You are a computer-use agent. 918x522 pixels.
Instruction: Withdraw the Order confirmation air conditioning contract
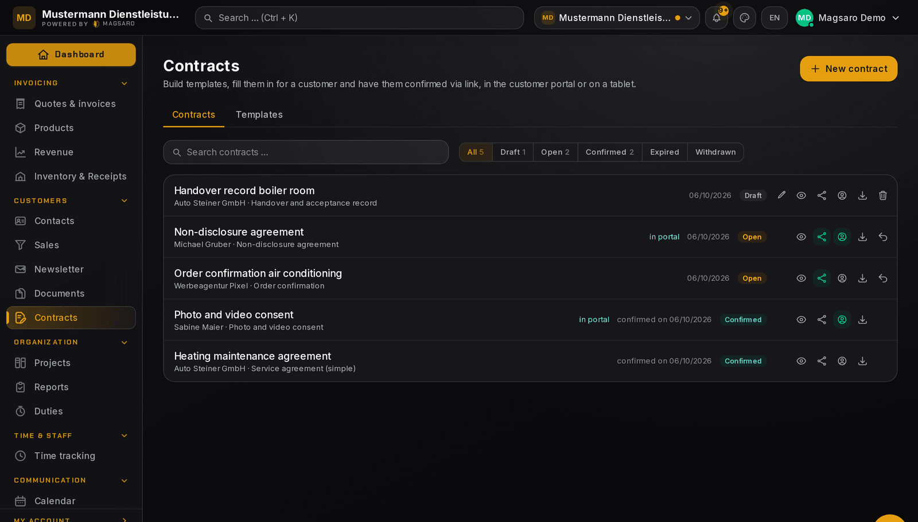pyautogui.click(x=883, y=278)
